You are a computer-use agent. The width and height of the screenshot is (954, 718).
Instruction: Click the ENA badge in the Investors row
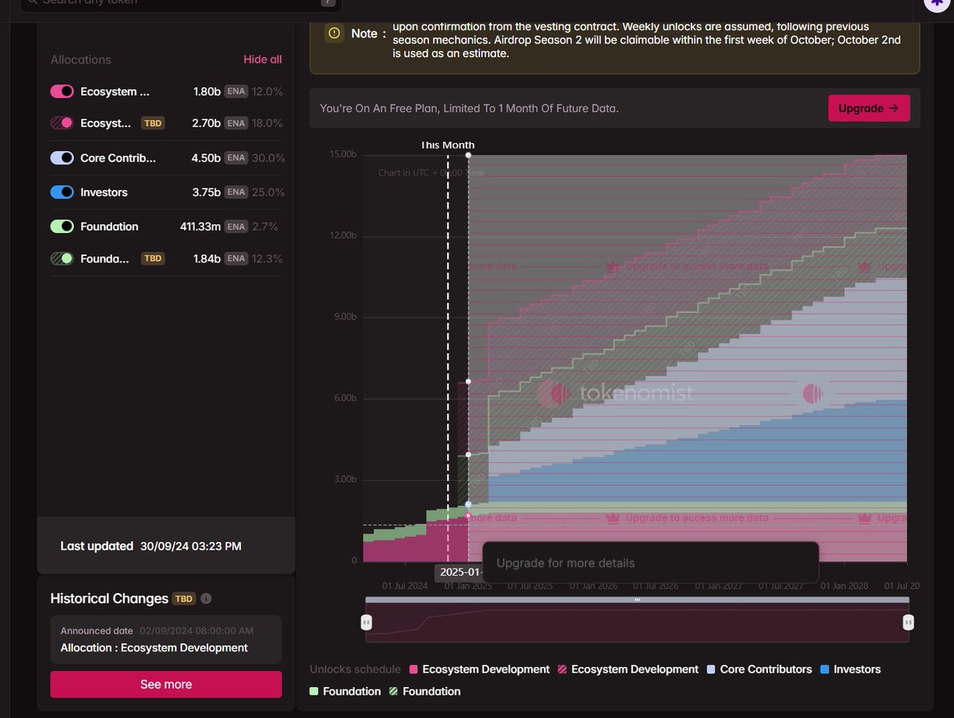236,192
